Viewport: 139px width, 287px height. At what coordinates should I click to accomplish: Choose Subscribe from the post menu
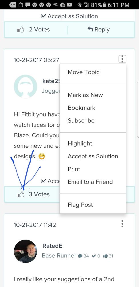click(x=81, y=121)
